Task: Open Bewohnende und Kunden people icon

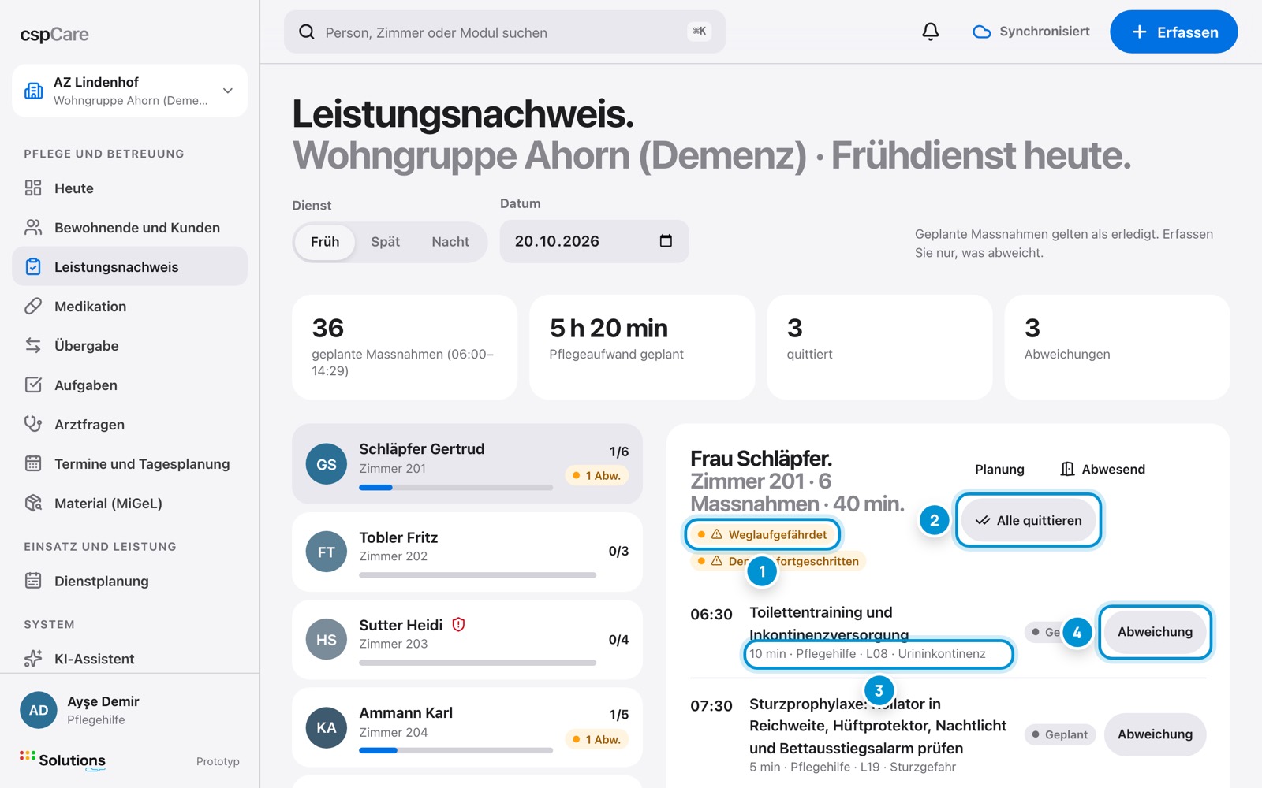Action: click(x=33, y=227)
